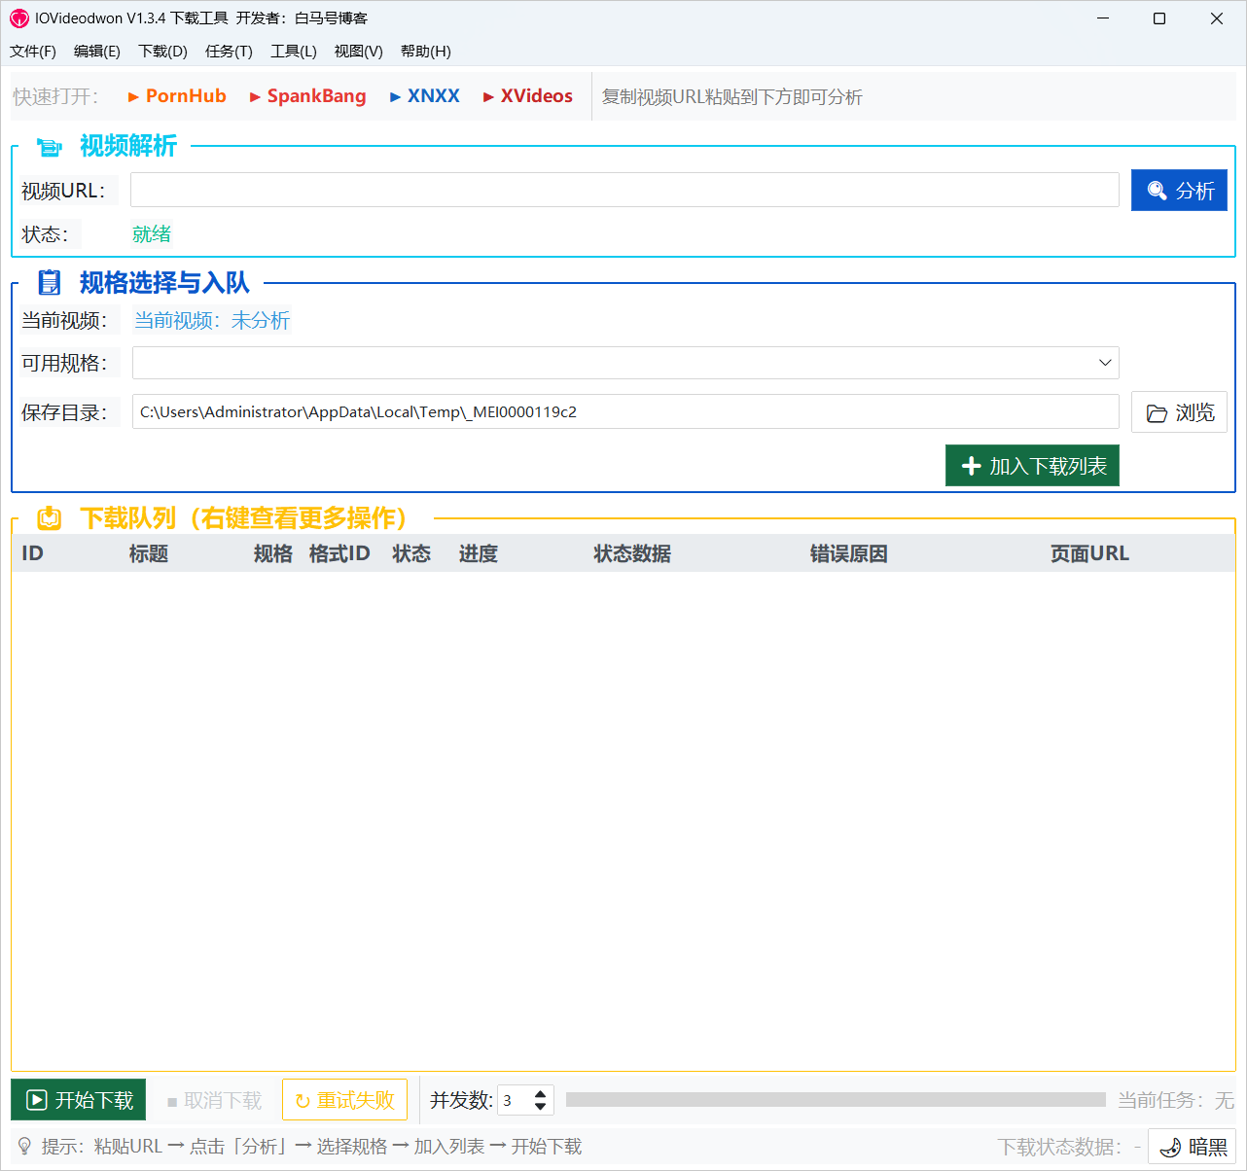The image size is (1247, 1171).
Task: Click the clipboard icon beside 规格选择与入队
Action: point(49,282)
